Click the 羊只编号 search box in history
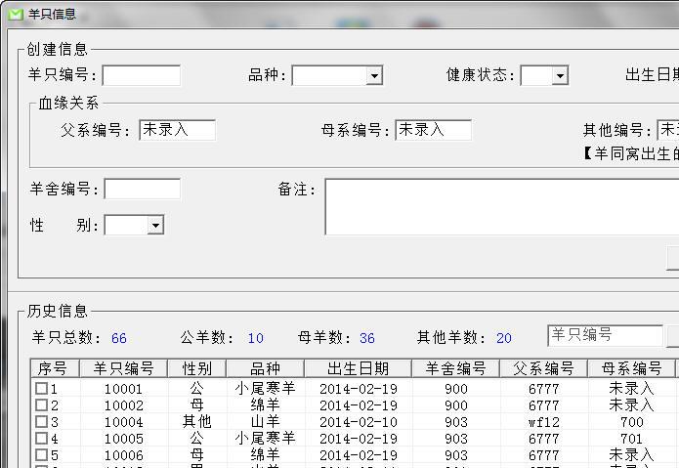The width and height of the screenshot is (679, 468). tap(605, 335)
